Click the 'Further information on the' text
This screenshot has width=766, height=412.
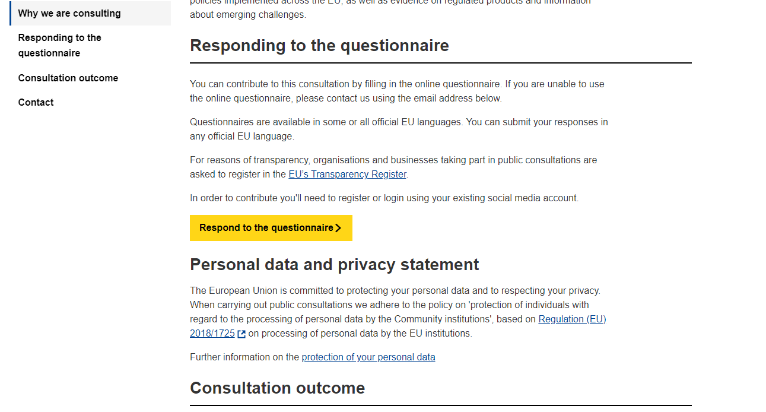[244, 357]
